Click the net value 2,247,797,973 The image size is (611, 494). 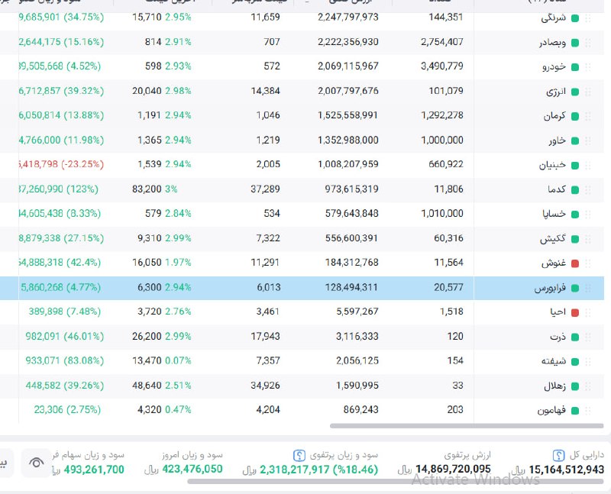348,17
